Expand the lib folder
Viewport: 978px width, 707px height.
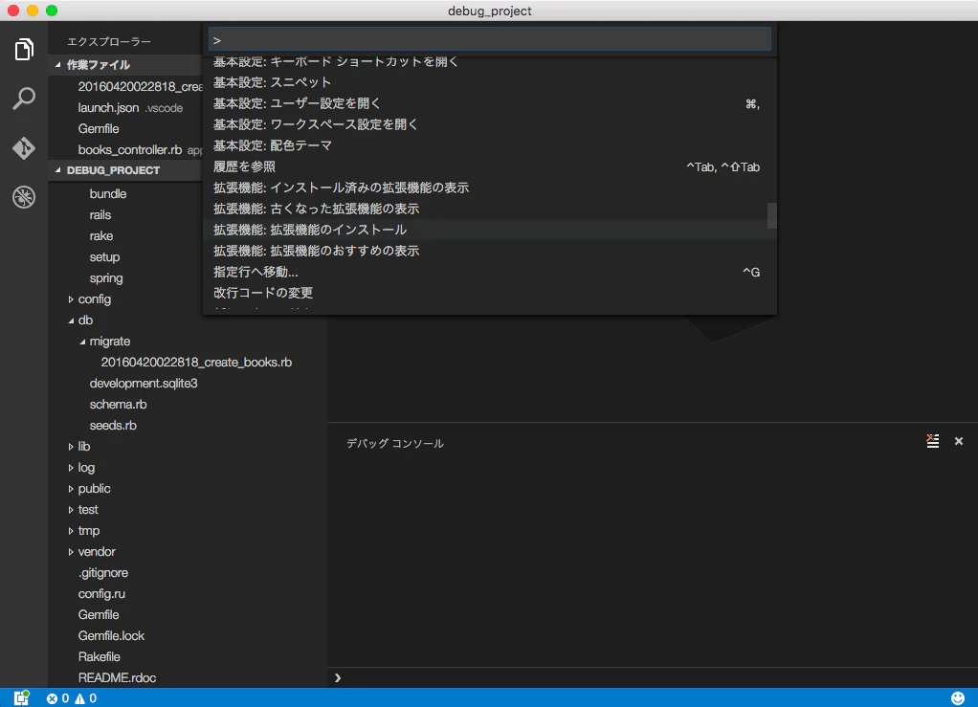coord(71,447)
